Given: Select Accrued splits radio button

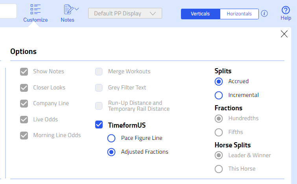Looking at the screenshot, I should click(x=219, y=81).
